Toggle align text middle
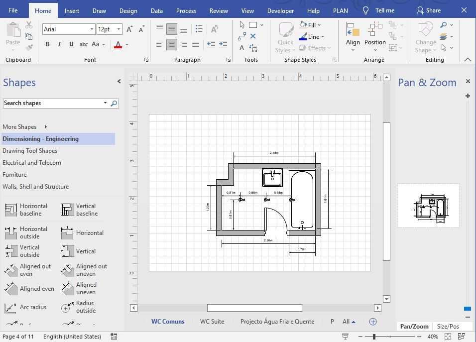Viewport: 476px width, 342px height. coord(172,29)
